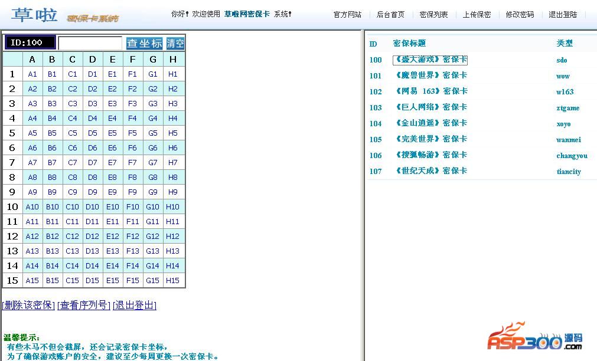Select grid cell G8
This screenshot has width=597, height=361.
(153, 178)
